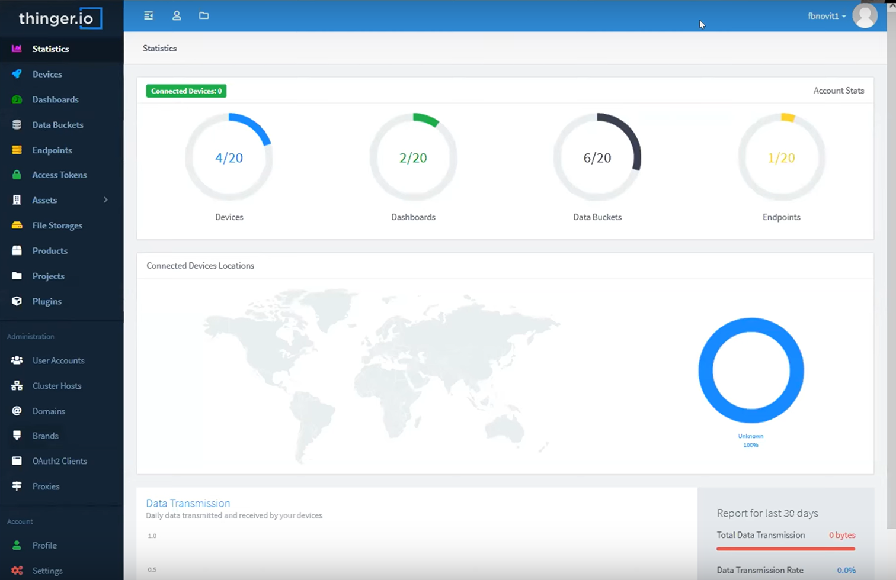Click the user icon in top toolbar

(177, 15)
